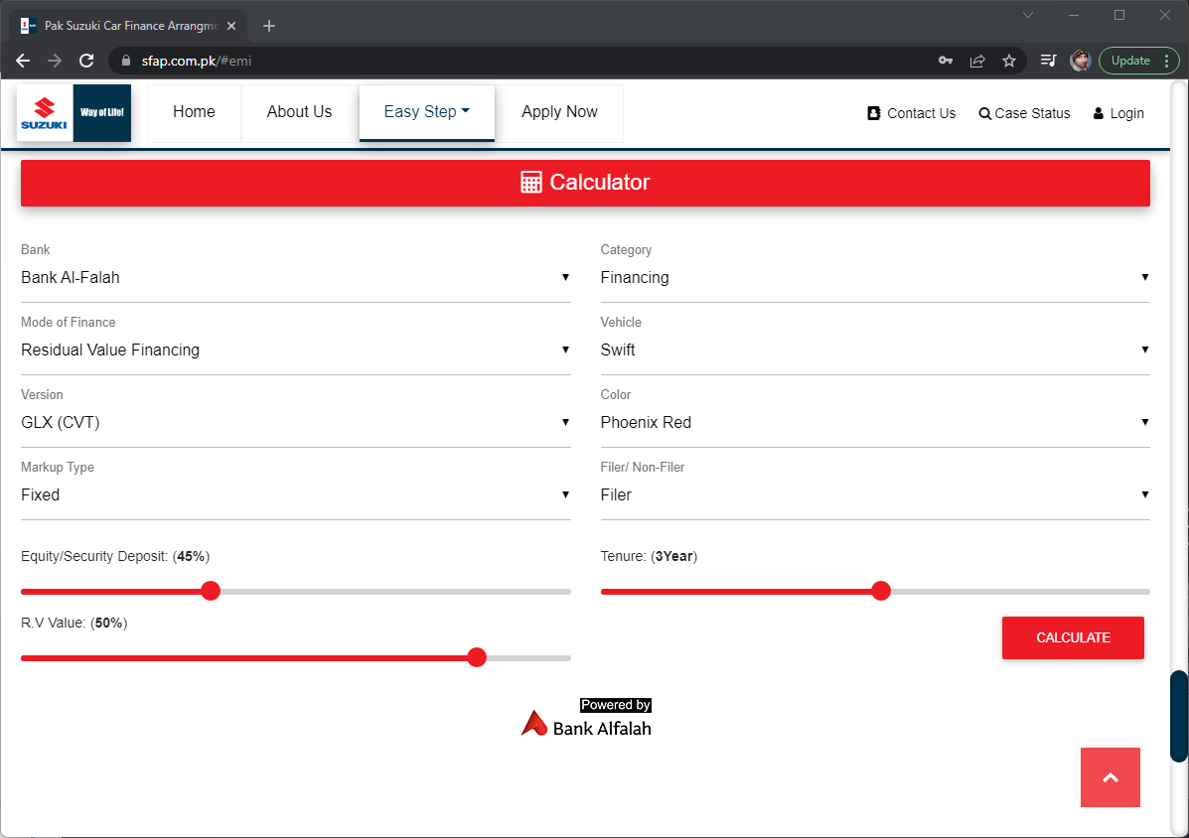Image resolution: width=1189 pixels, height=838 pixels.
Task: Click the address bar URL
Action: (197, 61)
